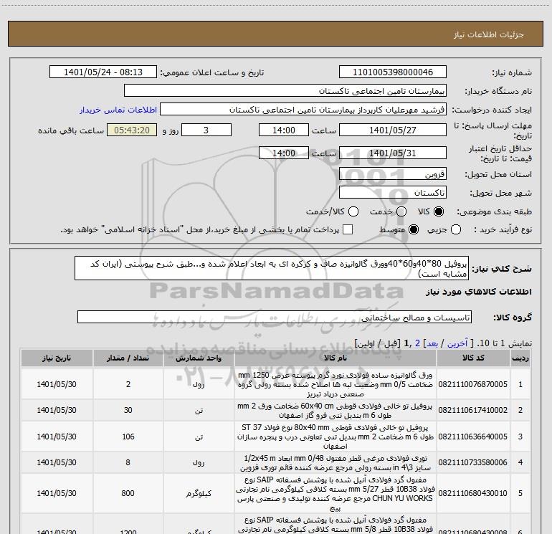The height and width of the screenshot is (534, 552).
Task: Click the chicken wire mesh item name in row 4
Action: tap(336, 463)
